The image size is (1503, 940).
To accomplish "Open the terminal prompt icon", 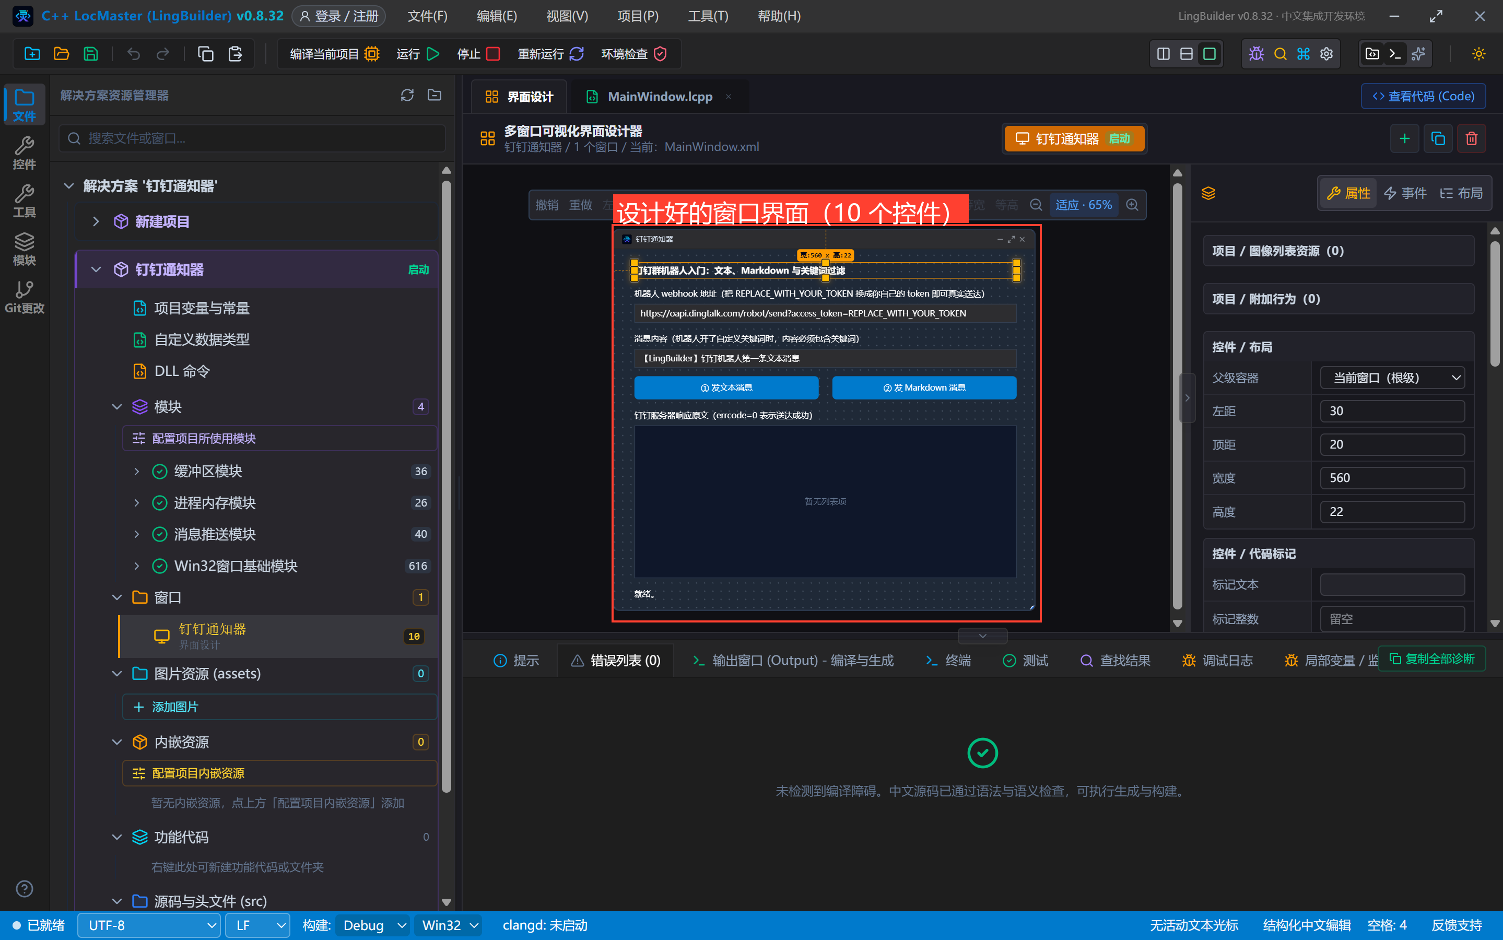I will tap(1395, 54).
